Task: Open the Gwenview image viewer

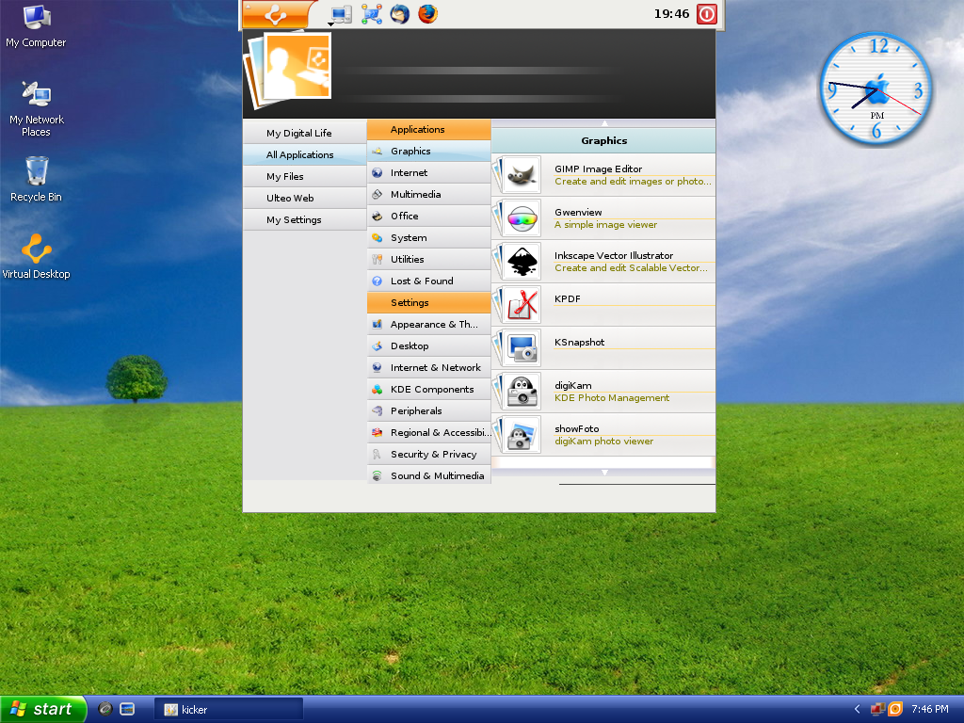Action: 578,213
